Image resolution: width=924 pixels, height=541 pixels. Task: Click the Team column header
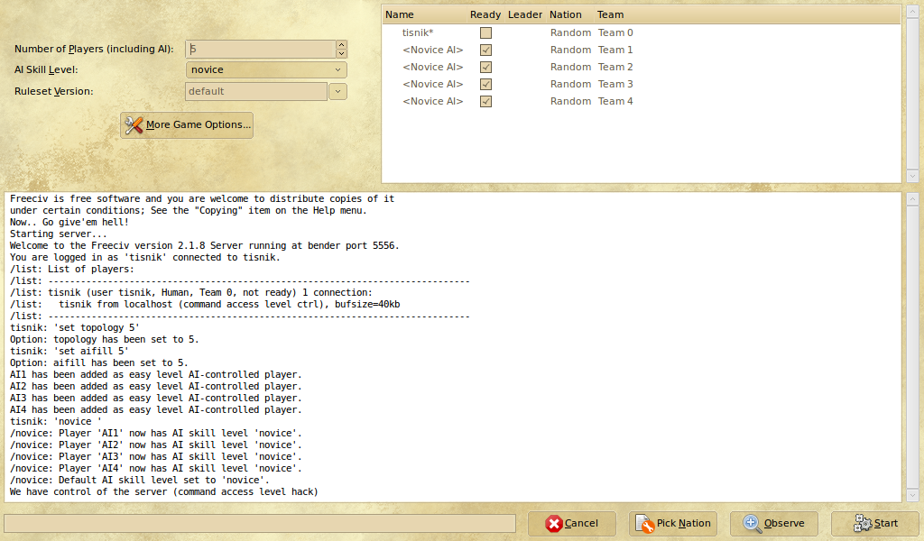(610, 14)
